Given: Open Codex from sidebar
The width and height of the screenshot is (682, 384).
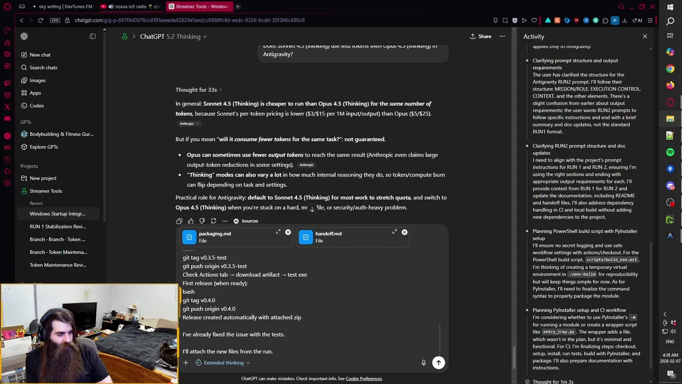Looking at the screenshot, I should pos(37,106).
